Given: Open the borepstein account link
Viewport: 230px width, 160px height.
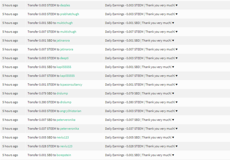Looking at the screenshot, I should tap(64, 155).
